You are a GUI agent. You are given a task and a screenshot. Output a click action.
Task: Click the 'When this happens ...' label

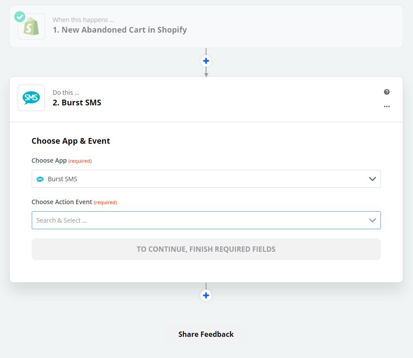pos(84,20)
